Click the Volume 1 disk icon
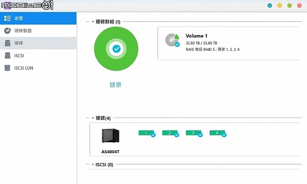This screenshot has width=307, height=184. coord(172,40)
